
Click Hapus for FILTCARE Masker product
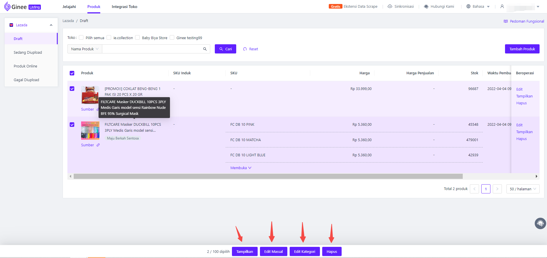(521, 139)
